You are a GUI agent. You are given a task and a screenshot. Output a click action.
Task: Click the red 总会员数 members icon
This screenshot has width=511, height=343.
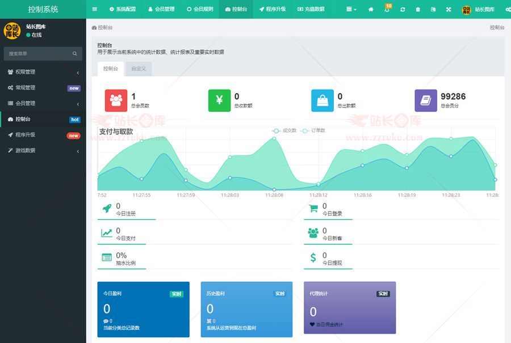click(116, 100)
